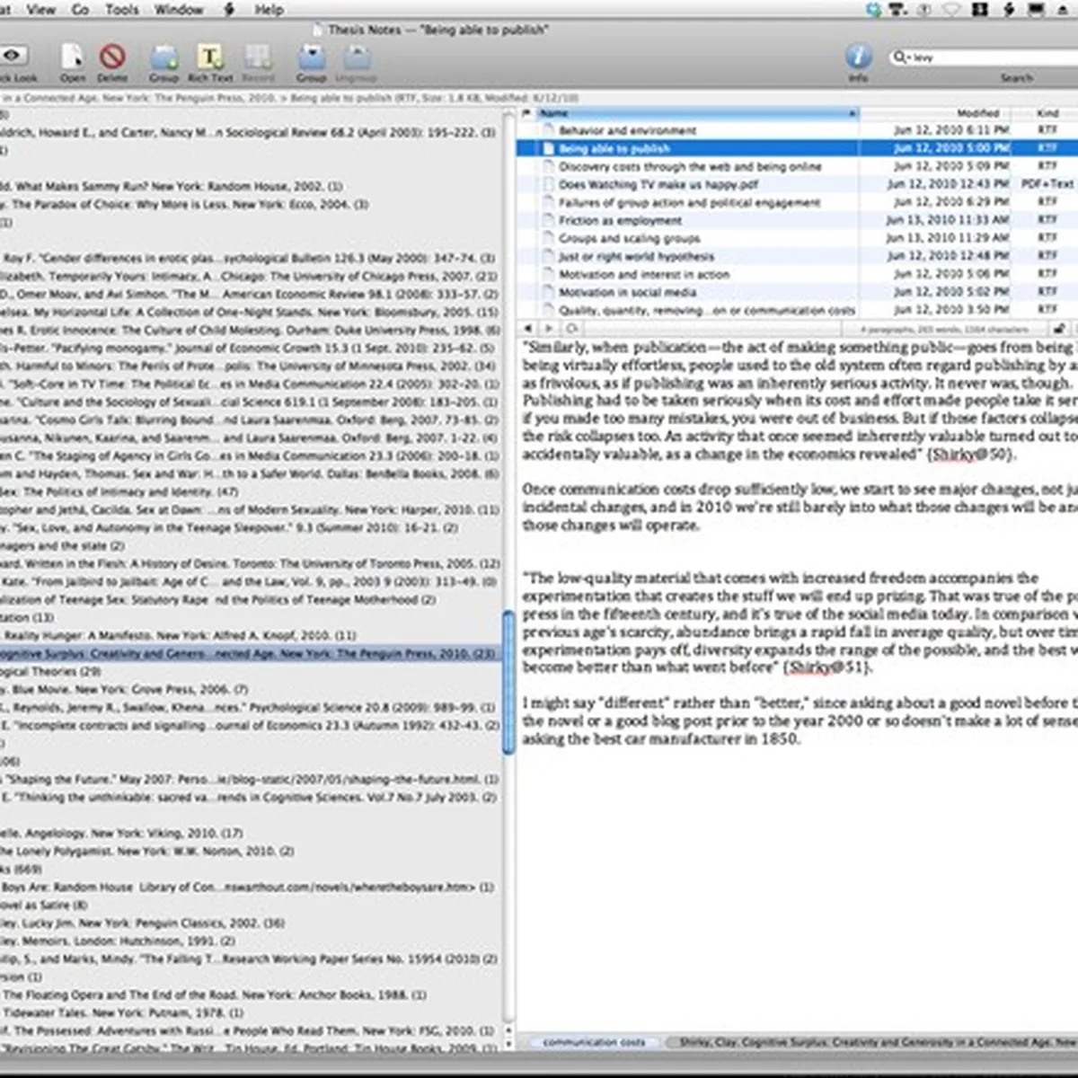The height and width of the screenshot is (1078, 1078).
Task: Sort by the Name column header
Action: 697,113
